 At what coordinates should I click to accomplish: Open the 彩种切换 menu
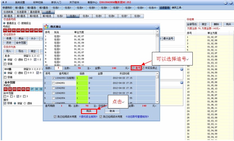tap(38, 2)
